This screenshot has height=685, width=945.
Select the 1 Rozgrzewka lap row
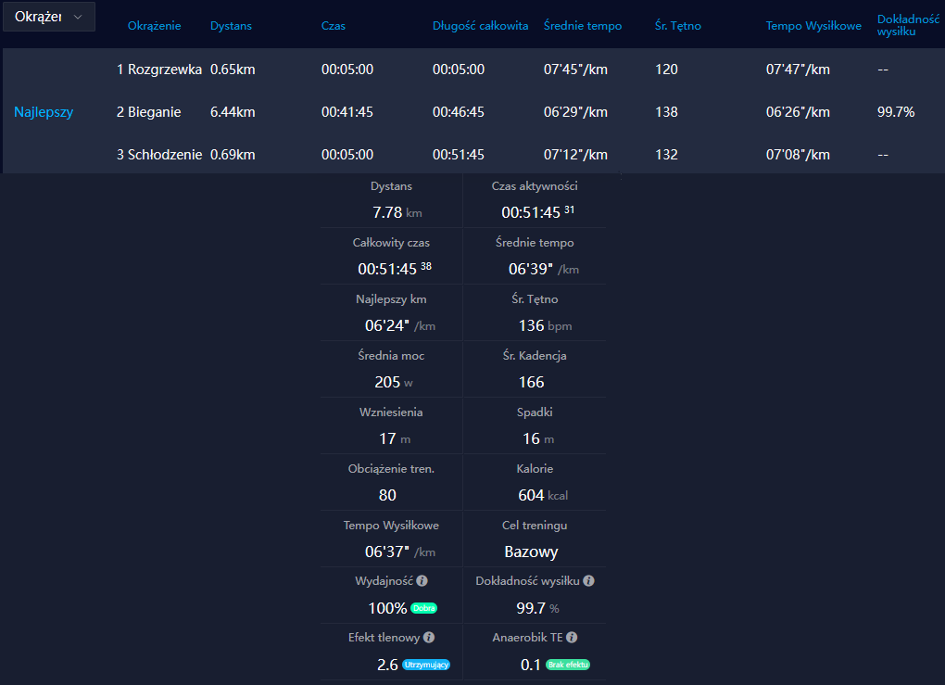click(x=158, y=70)
